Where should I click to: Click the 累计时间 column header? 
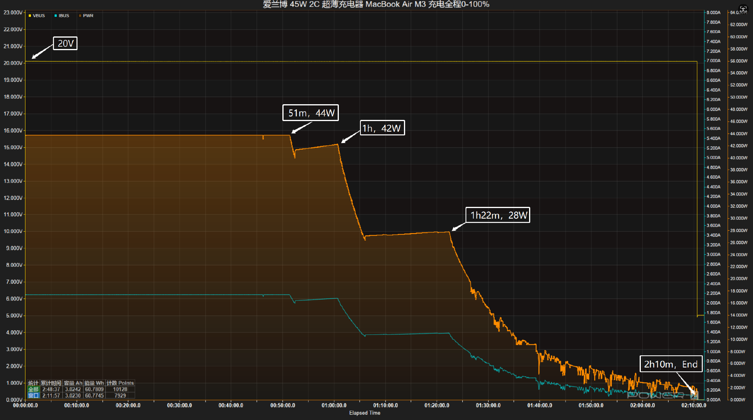tap(51, 383)
